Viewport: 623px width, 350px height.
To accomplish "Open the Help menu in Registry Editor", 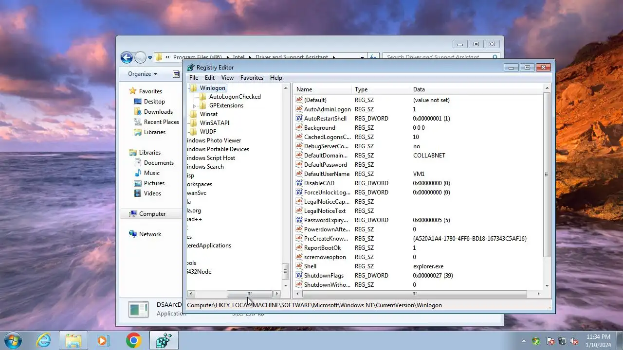I will pyautogui.click(x=276, y=78).
